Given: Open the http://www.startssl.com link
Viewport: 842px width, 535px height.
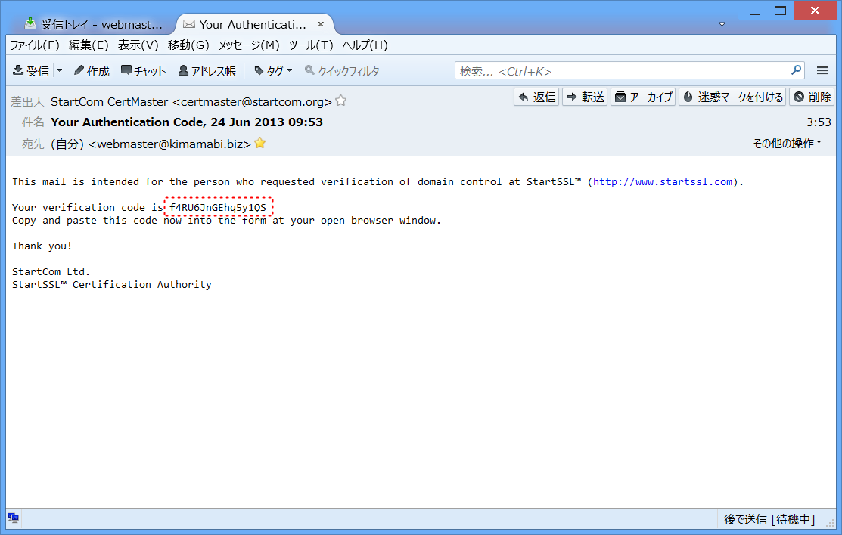Looking at the screenshot, I should tap(662, 181).
